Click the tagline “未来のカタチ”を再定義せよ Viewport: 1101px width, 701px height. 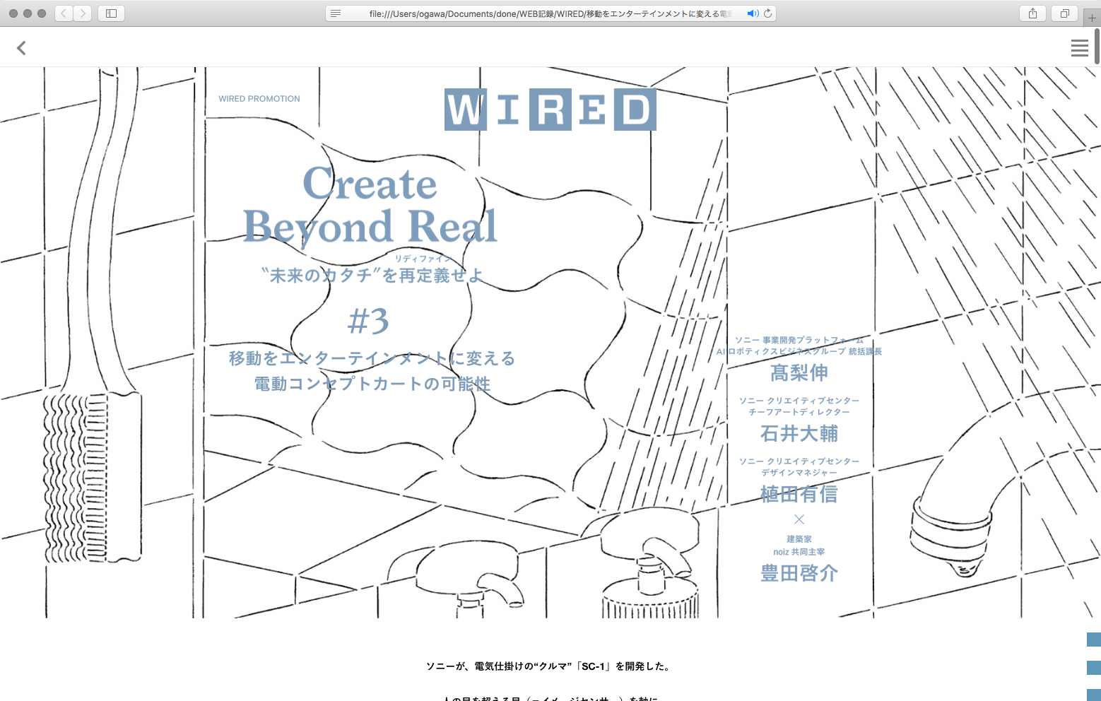[372, 275]
